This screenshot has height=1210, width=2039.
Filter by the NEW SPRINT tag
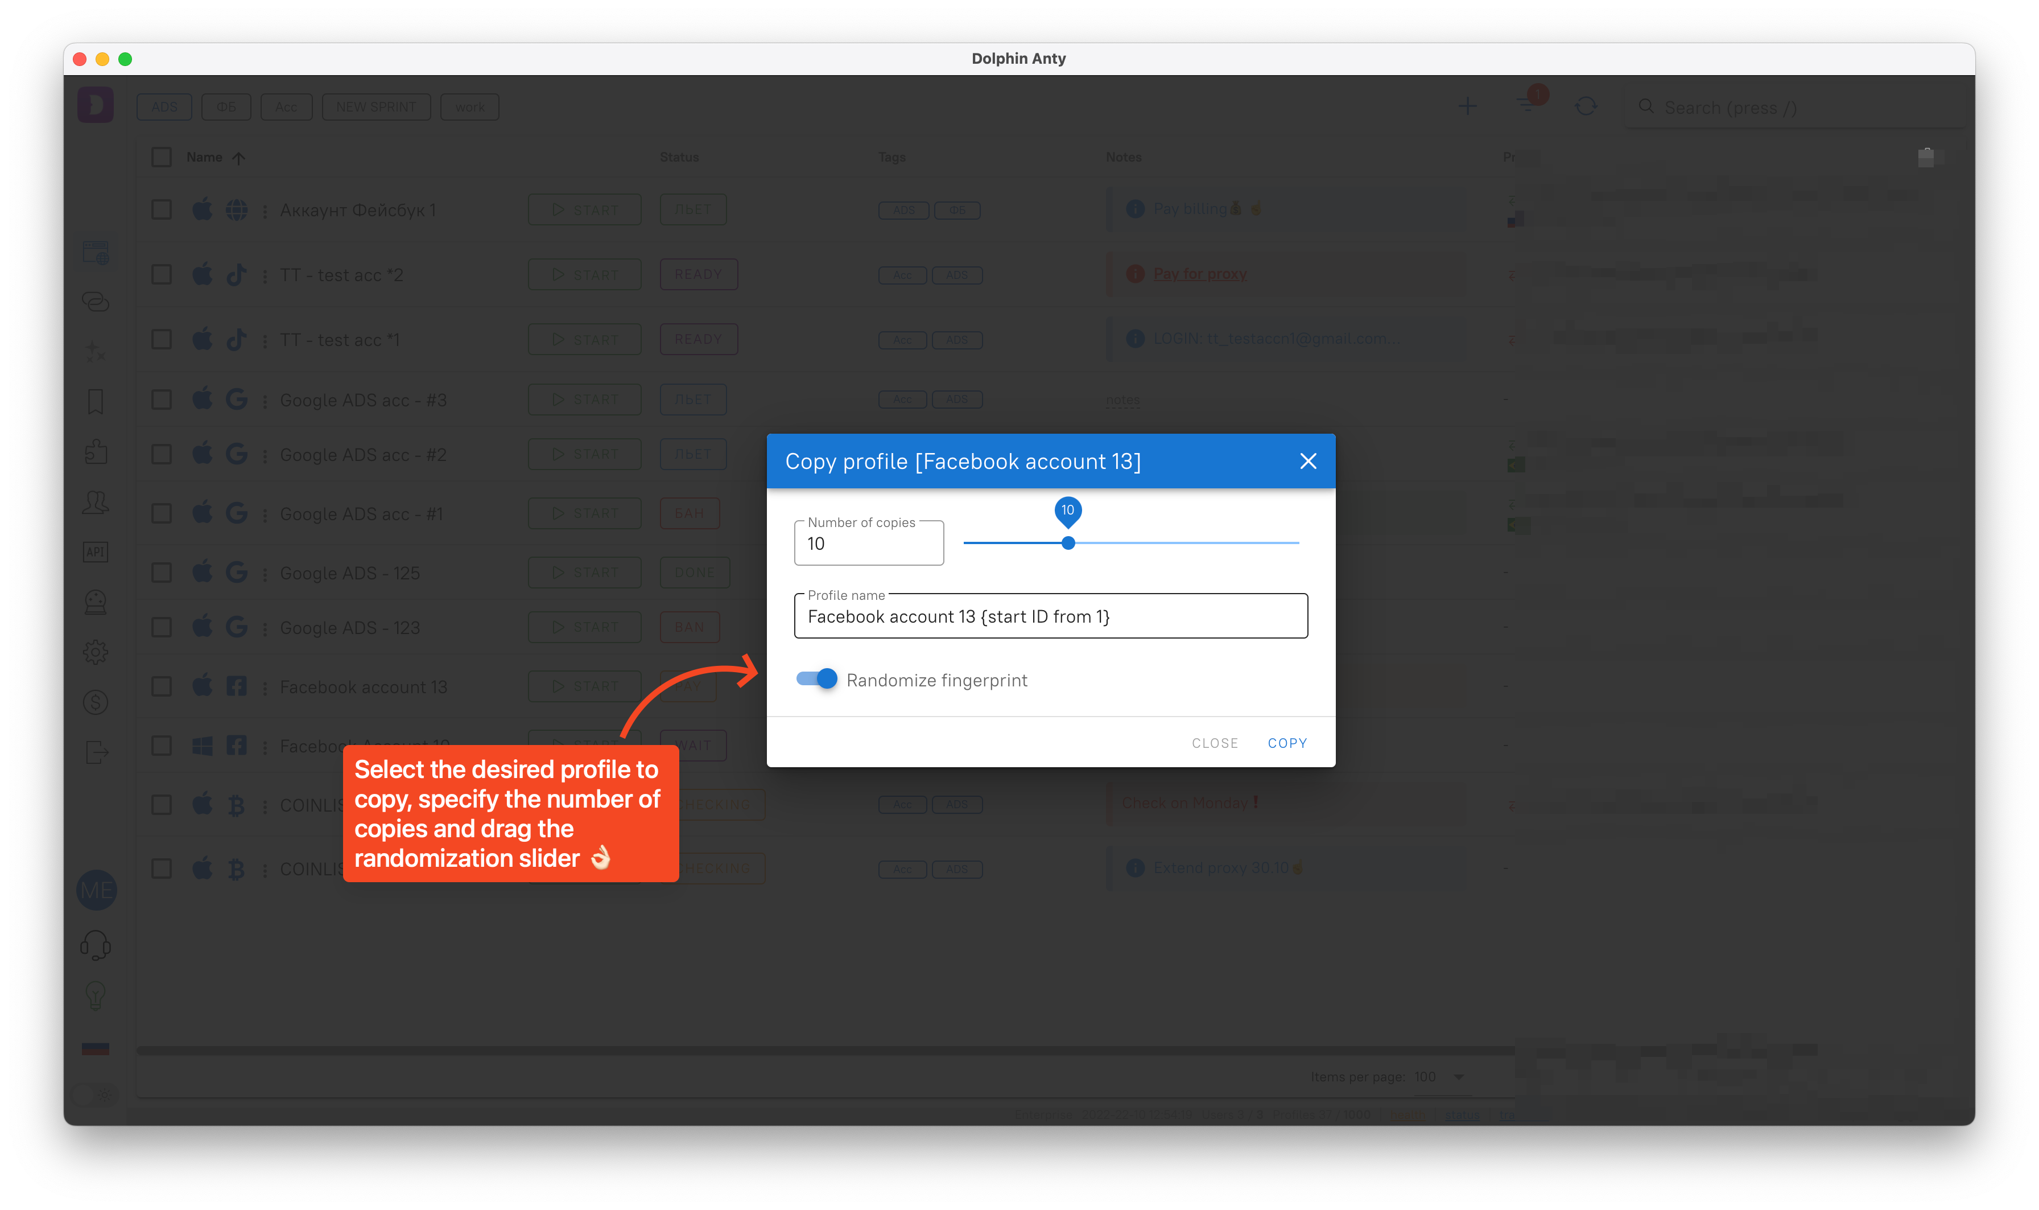(x=375, y=107)
